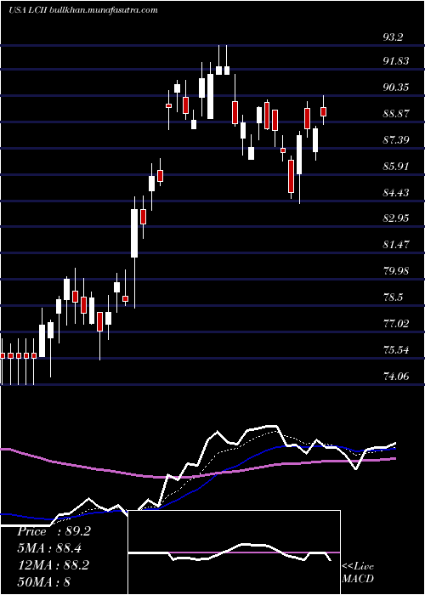This screenshot has height=595, width=425.
Task: Click the 50MA readout text
Action: [43, 581]
